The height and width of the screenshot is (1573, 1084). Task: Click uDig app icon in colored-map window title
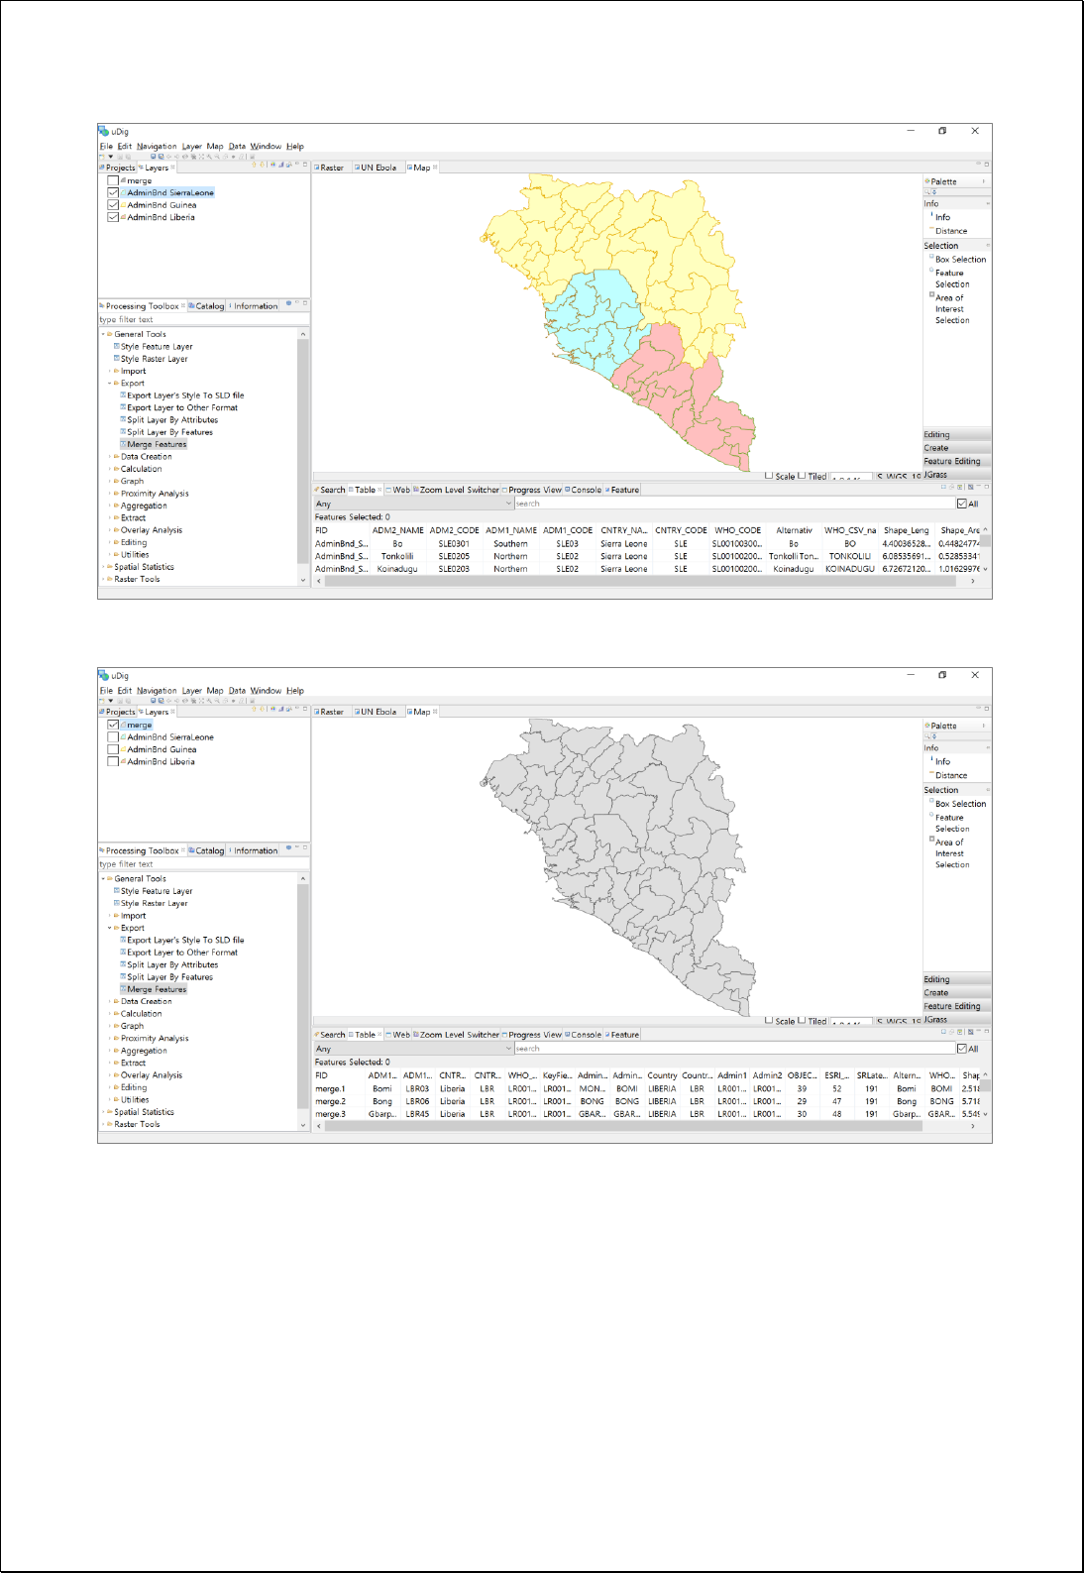103,131
